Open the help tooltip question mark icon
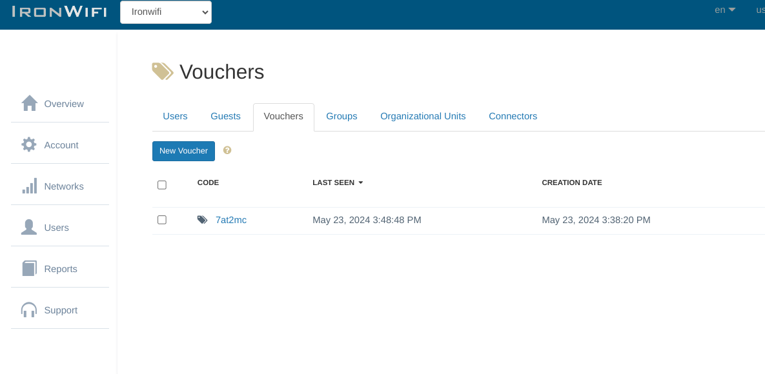 click(227, 150)
